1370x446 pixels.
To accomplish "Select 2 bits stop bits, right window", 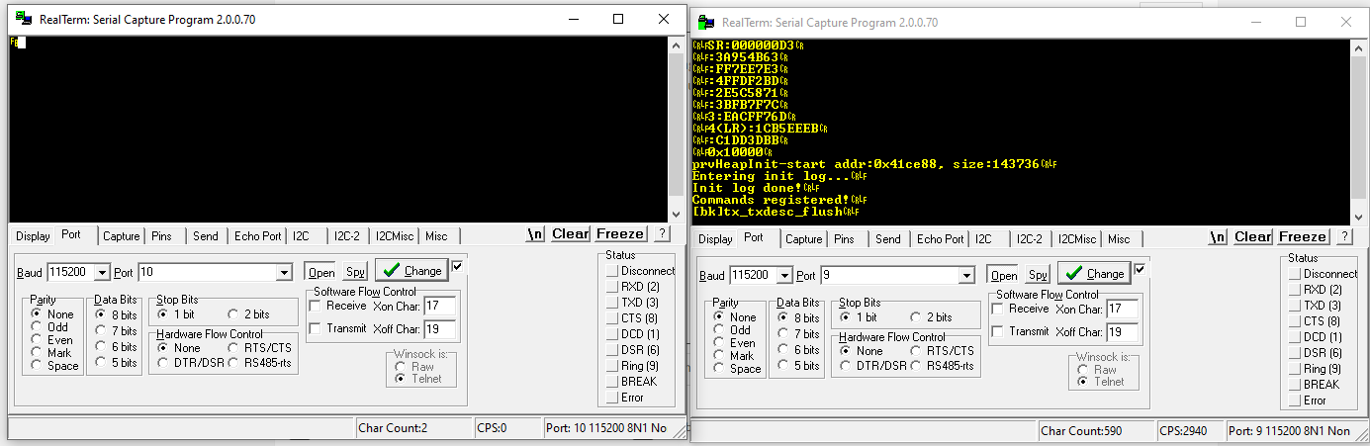I will click(931, 317).
